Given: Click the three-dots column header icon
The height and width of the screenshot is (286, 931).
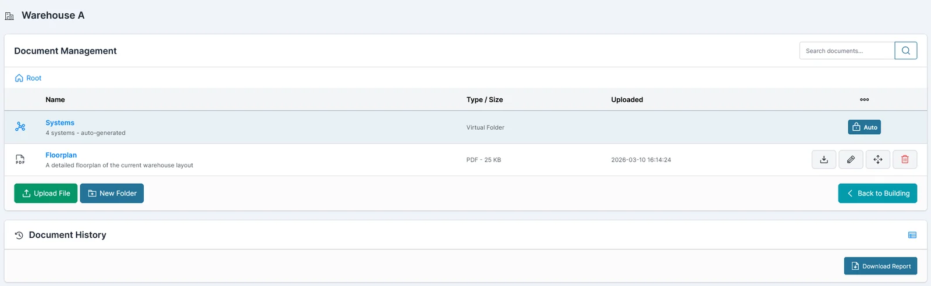Looking at the screenshot, I should tap(864, 99).
